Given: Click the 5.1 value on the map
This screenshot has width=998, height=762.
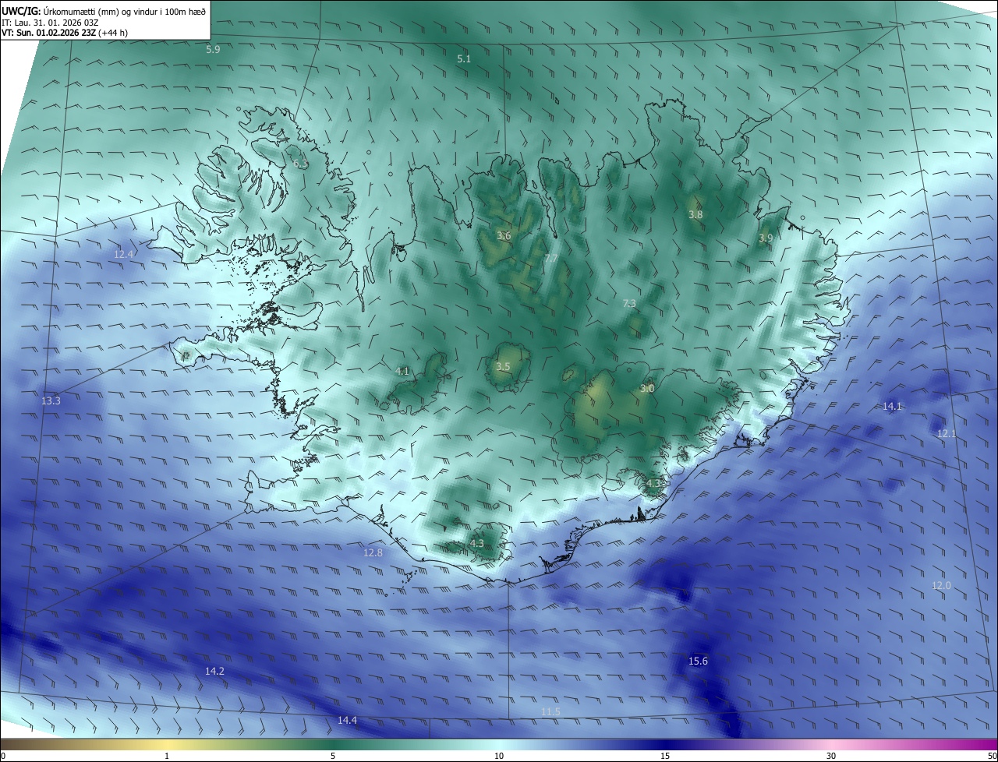Looking at the screenshot, I should click(x=464, y=59).
